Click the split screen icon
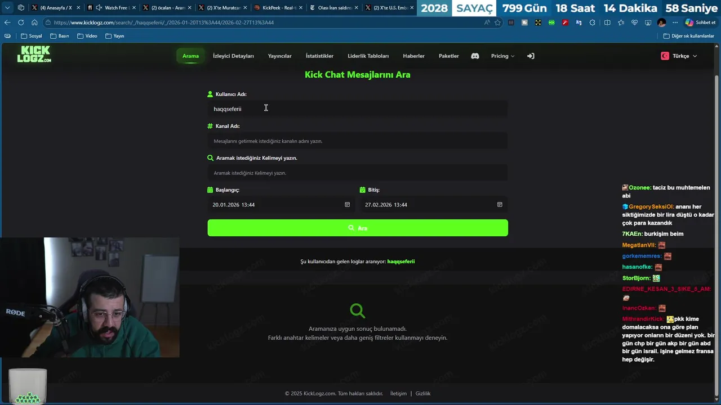Viewport: 721px width, 405px height. [x=607, y=22]
